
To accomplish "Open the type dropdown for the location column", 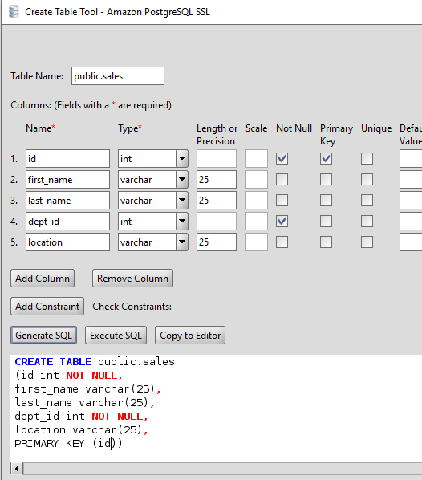I will (182, 242).
